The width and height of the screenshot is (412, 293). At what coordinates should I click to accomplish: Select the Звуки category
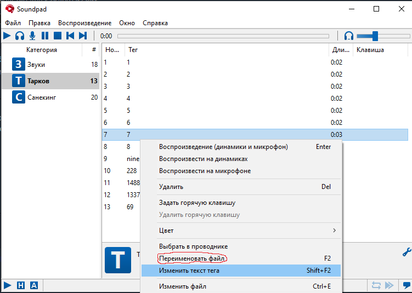[50, 65]
